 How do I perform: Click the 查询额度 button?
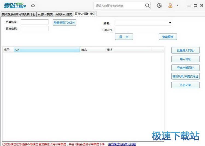pos(168,37)
